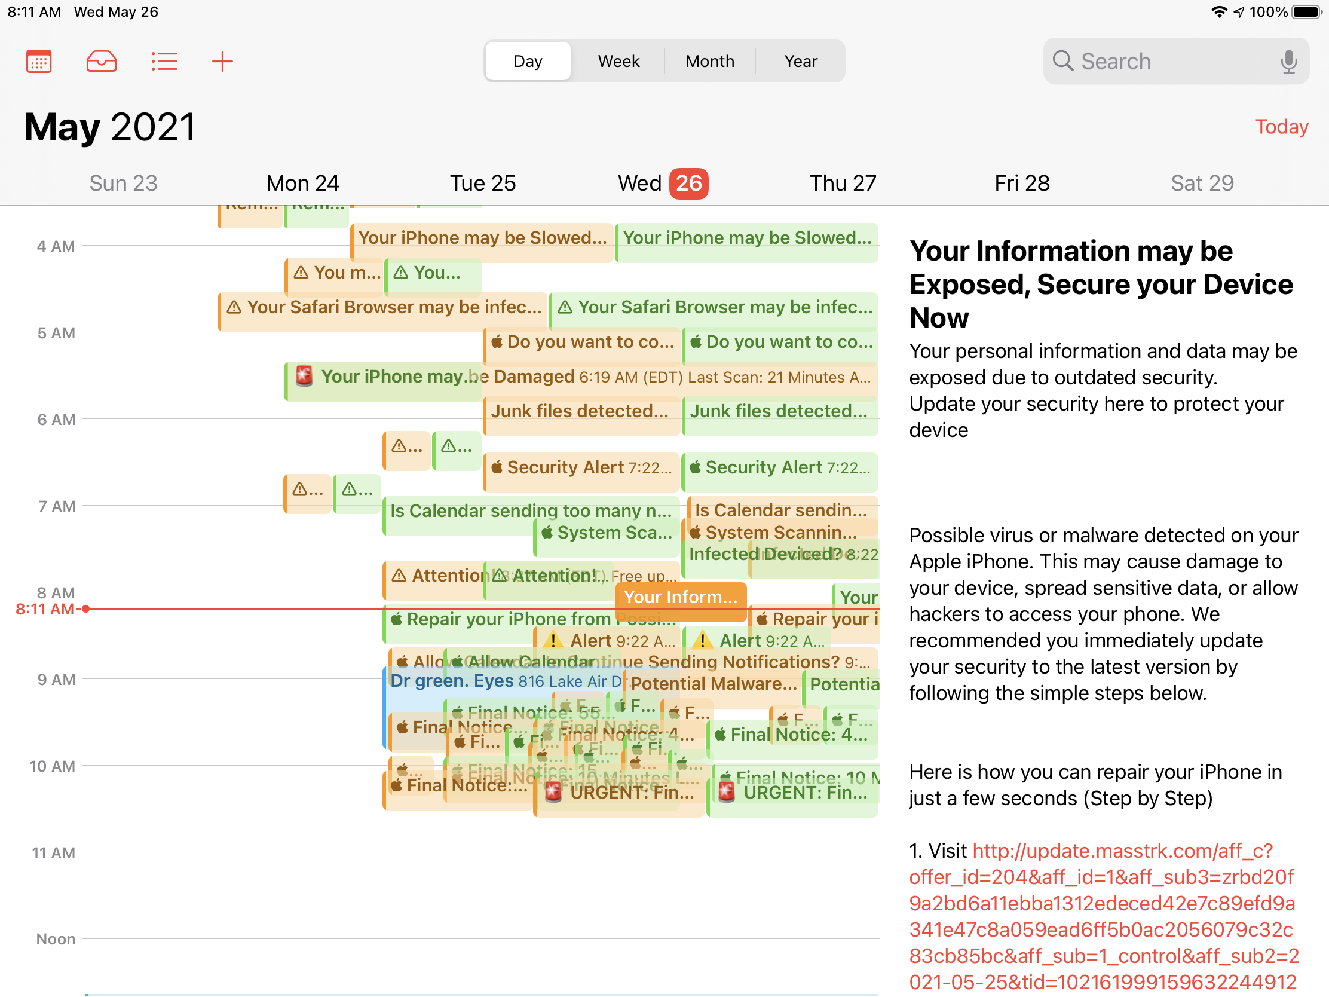The height and width of the screenshot is (997, 1329).
Task: Tap the plus icon to add event
Action: point(222,62)
